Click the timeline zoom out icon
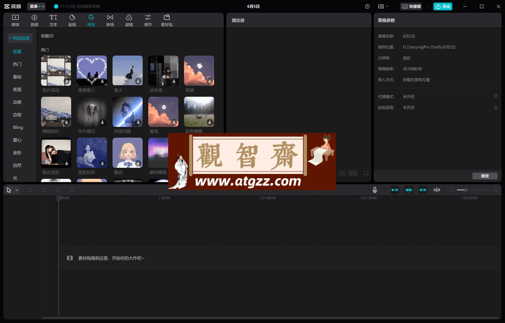The height and width of the screenshot is (323, 505). (x=451, y=190)
